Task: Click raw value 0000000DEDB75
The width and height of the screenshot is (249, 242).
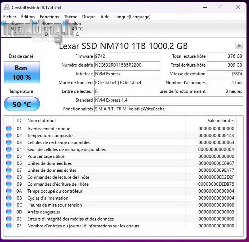Action: [216, 184]
